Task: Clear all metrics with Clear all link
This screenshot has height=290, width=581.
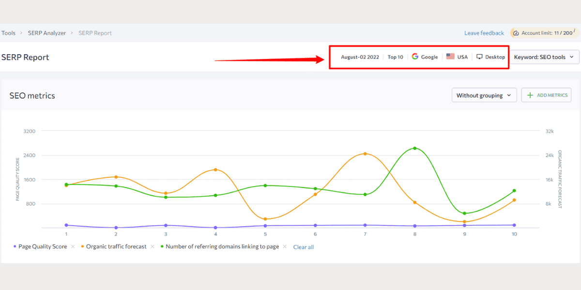Action: [303, 246]
